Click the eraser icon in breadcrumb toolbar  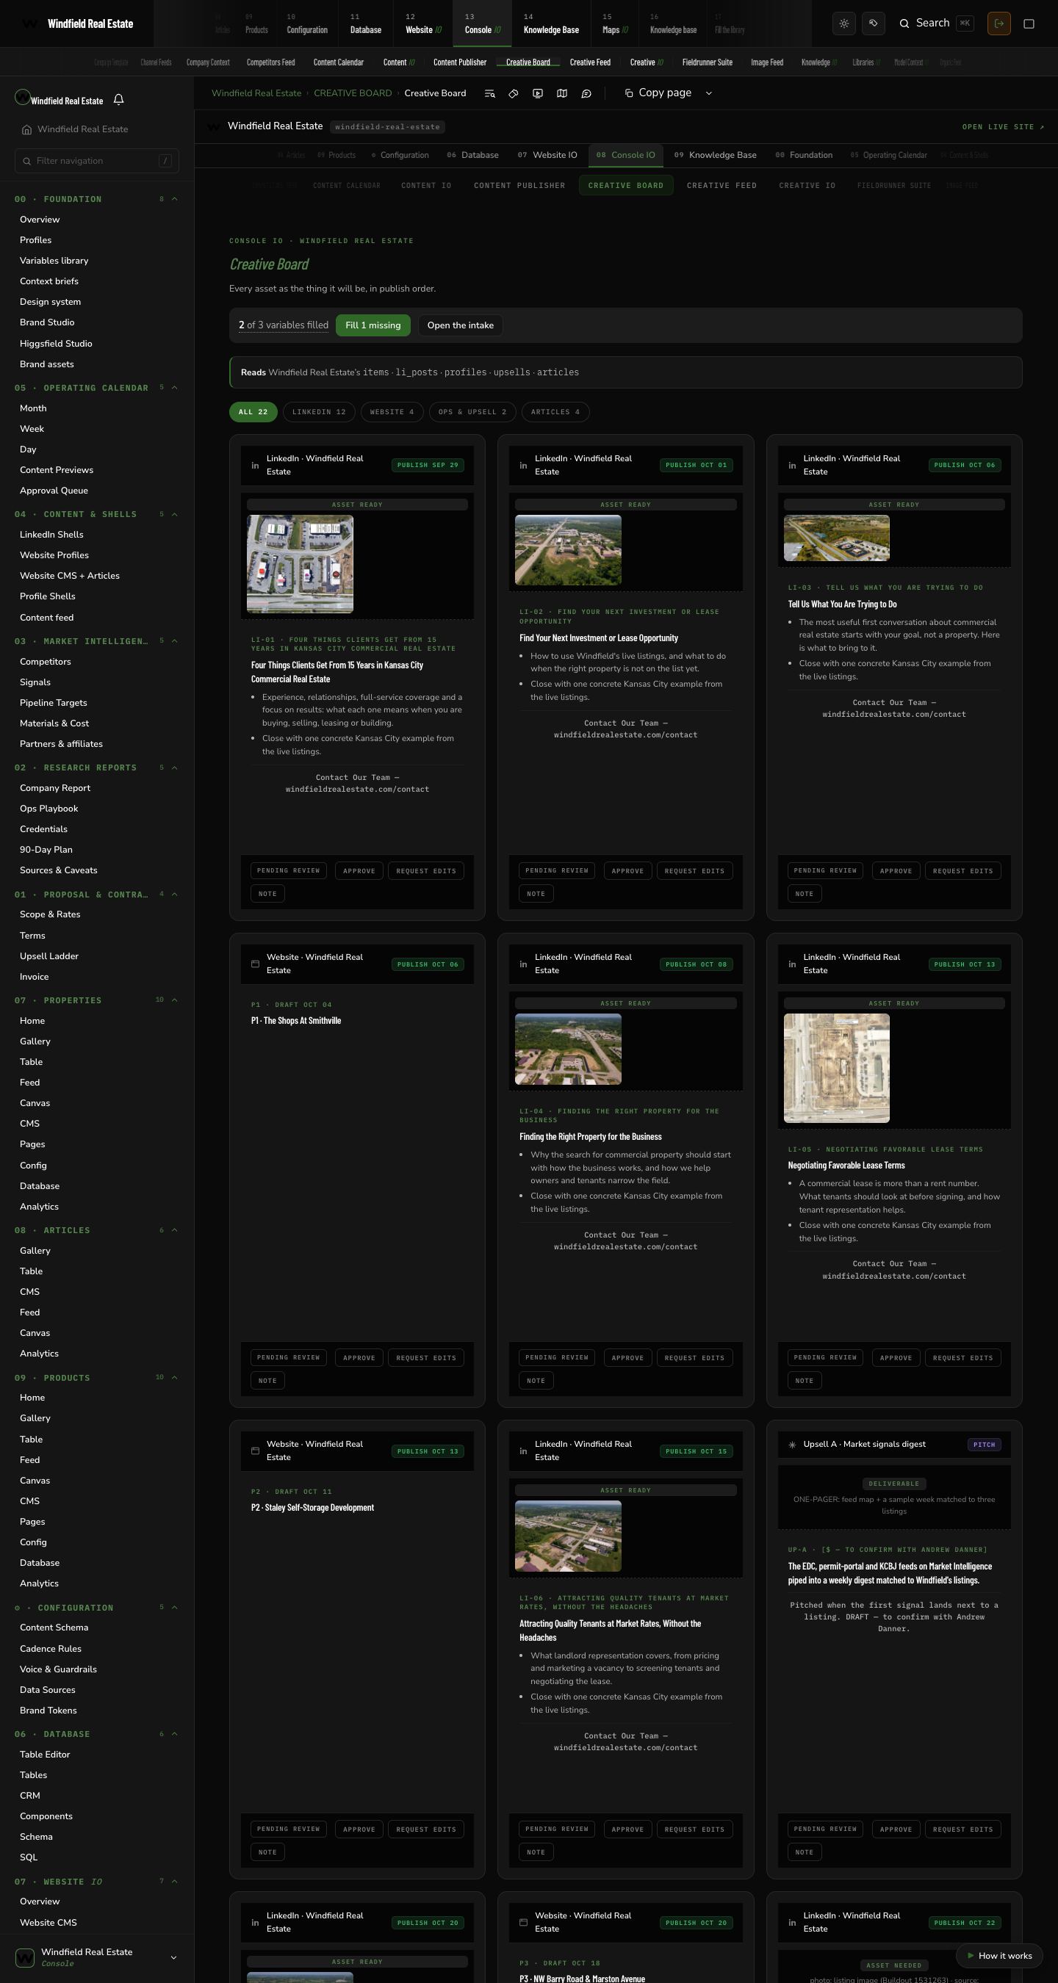coord(514,93)
